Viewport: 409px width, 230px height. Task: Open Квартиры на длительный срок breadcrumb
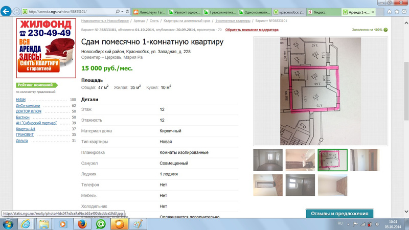tap(187, 21)
